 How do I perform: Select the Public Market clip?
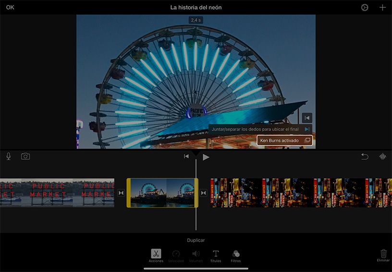[x=57, y=193]
